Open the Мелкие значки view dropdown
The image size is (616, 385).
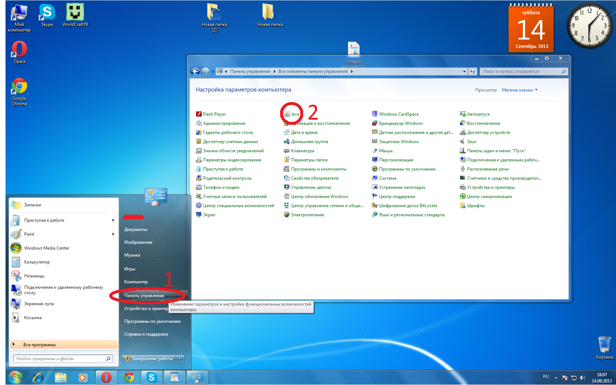click(520, 90)
